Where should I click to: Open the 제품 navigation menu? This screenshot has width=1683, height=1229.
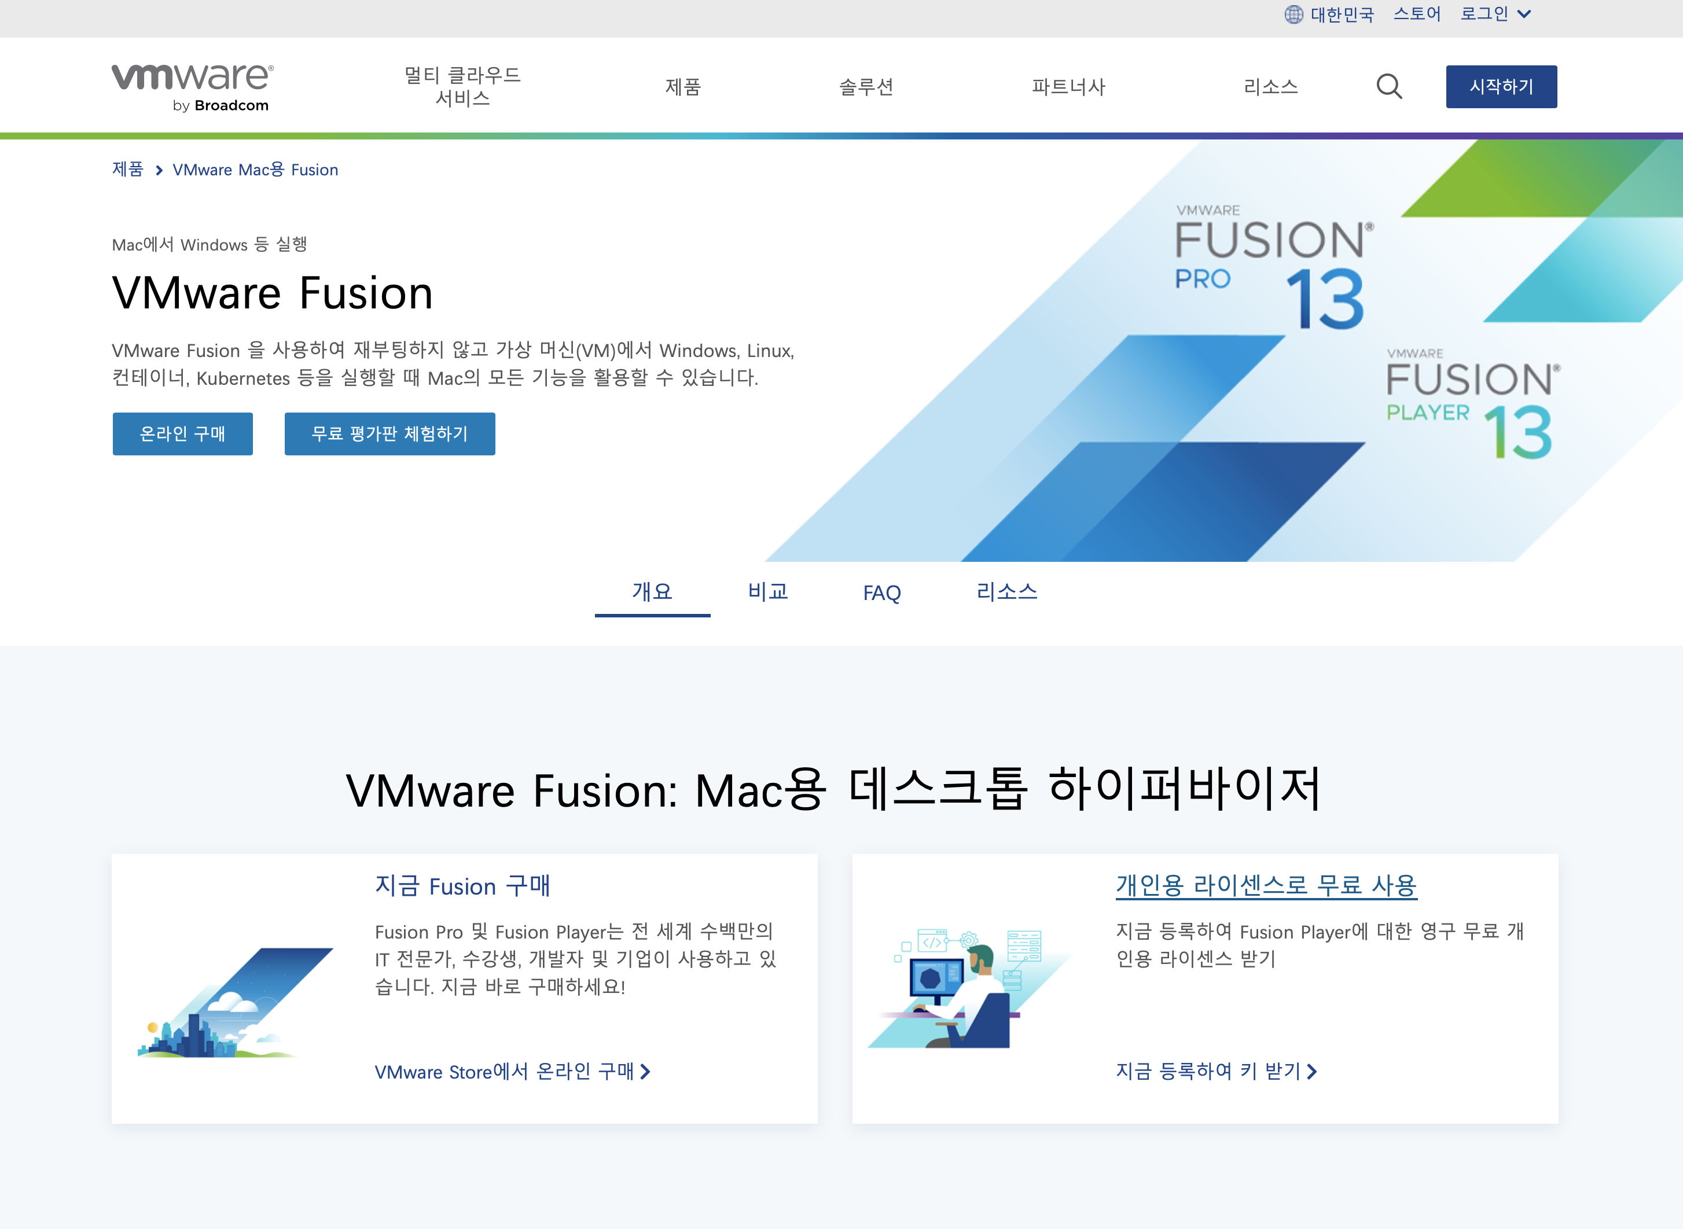click(x=682, y=87)
